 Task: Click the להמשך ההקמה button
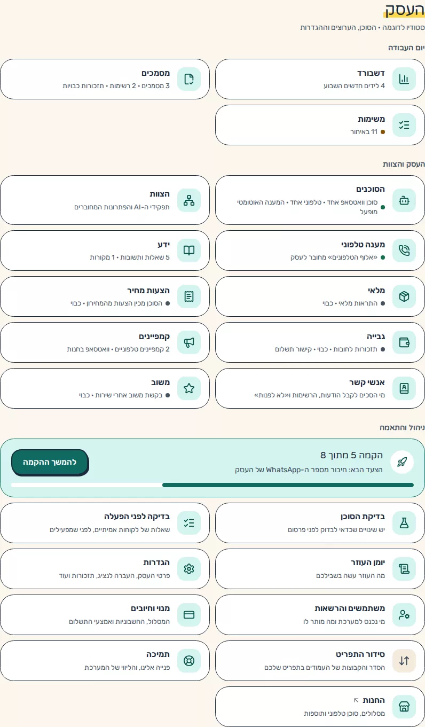50,462
